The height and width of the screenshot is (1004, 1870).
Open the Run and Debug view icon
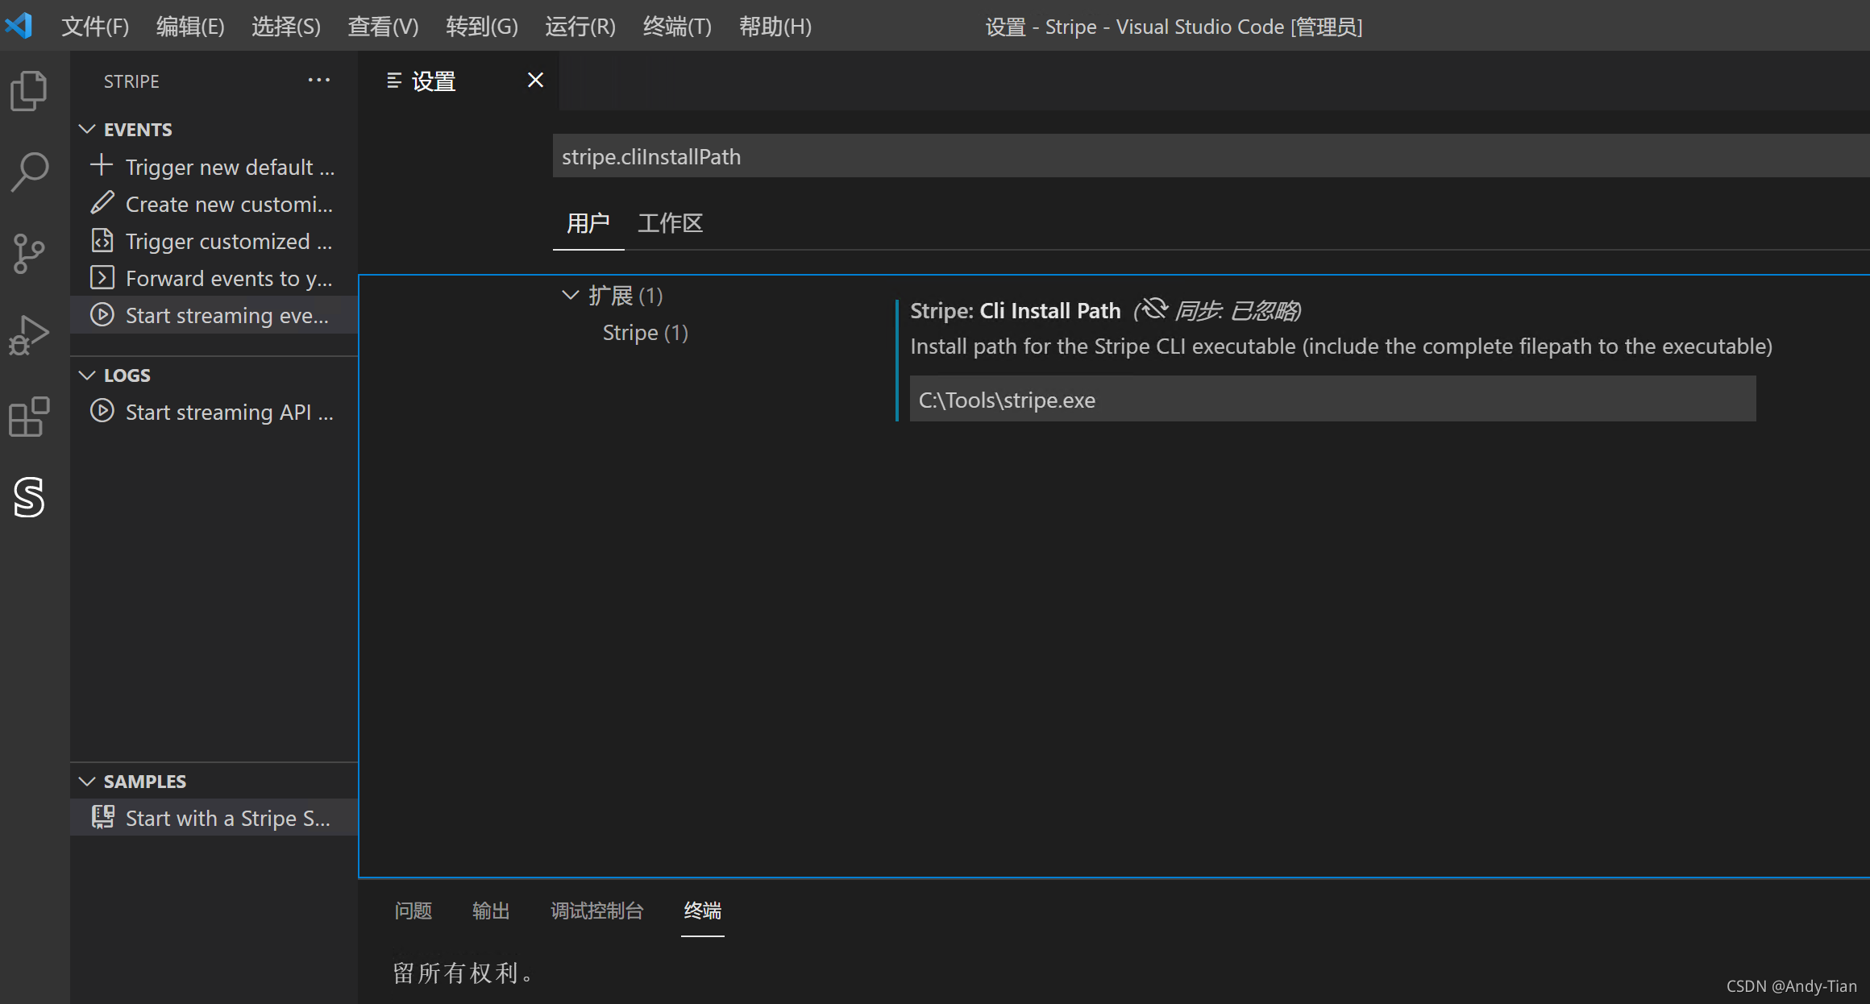pos(29,334)
